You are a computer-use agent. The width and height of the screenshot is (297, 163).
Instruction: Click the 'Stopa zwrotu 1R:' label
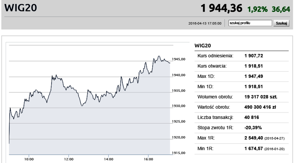pos(215,128)
